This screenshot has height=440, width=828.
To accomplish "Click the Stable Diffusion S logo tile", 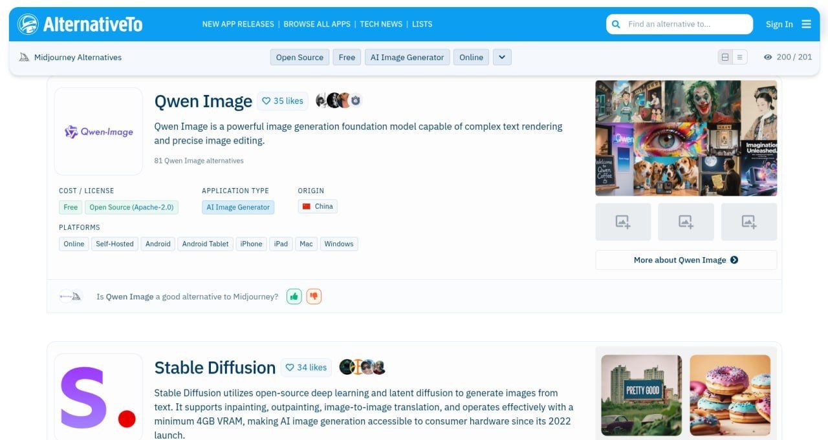I will click(x=98, y=397).
